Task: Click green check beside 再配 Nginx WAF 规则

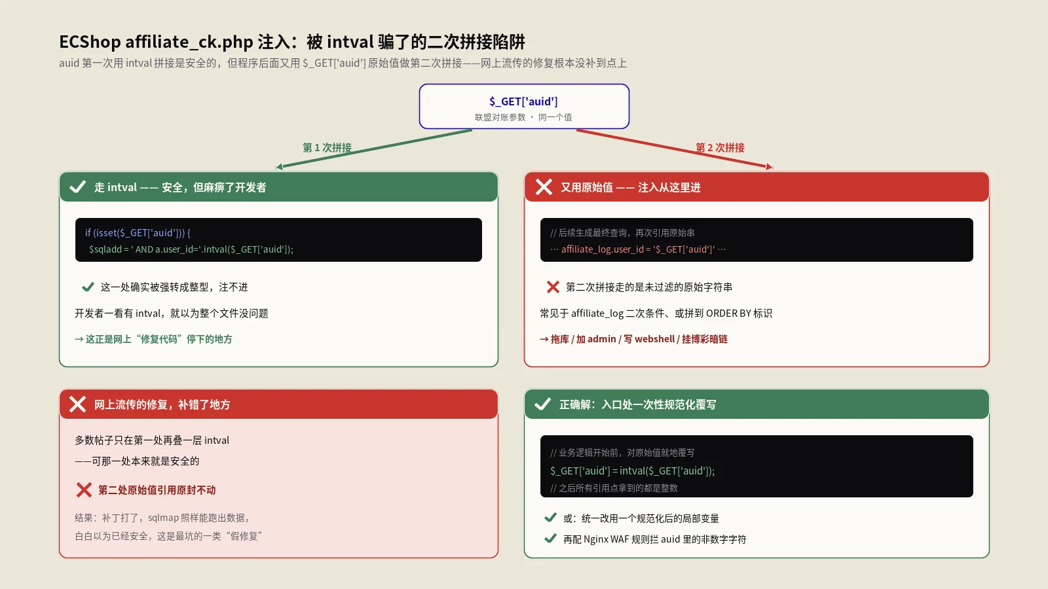Action: (551, 539)
